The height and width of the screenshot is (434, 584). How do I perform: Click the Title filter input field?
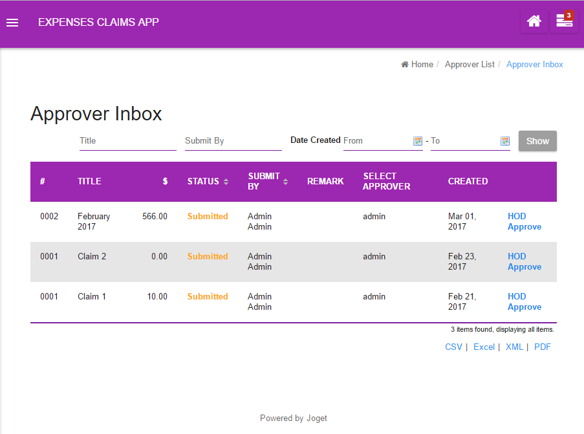tap(127, 141)
